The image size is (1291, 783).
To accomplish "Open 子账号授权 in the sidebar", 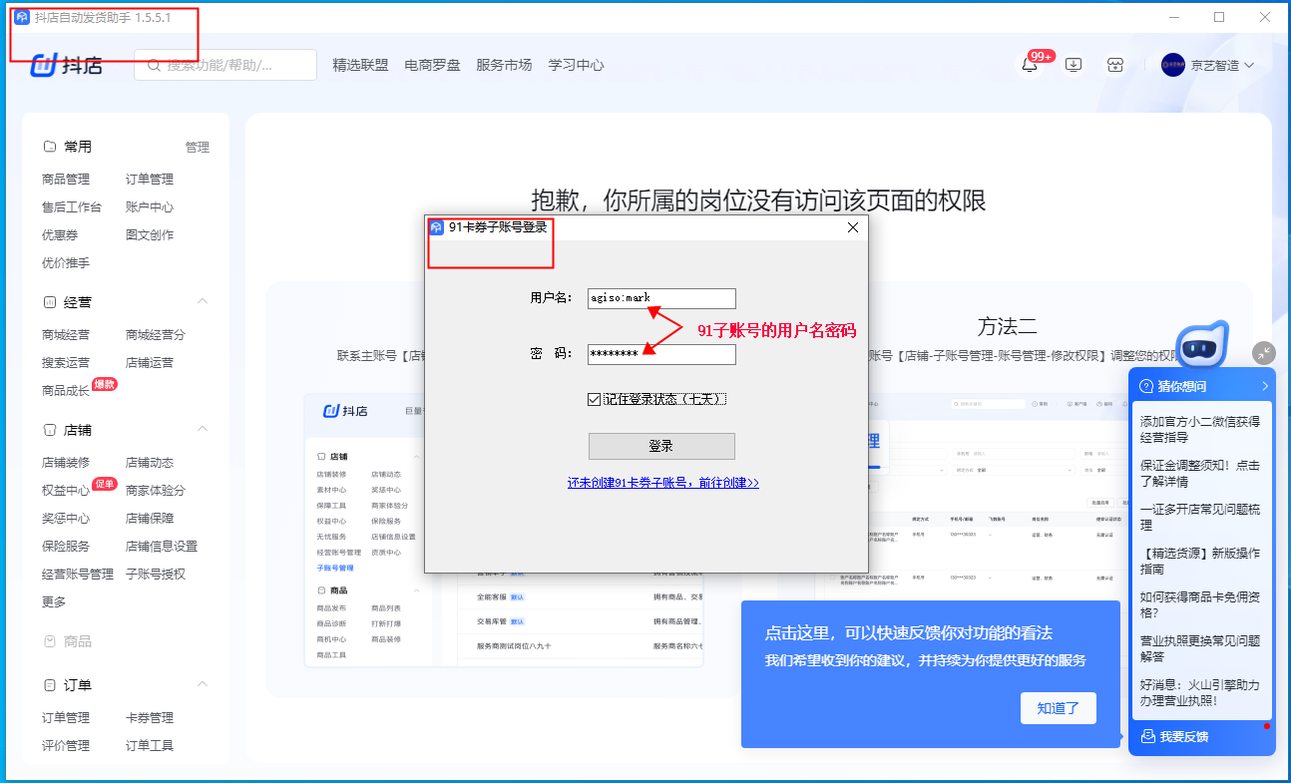I will coord(156,575).
